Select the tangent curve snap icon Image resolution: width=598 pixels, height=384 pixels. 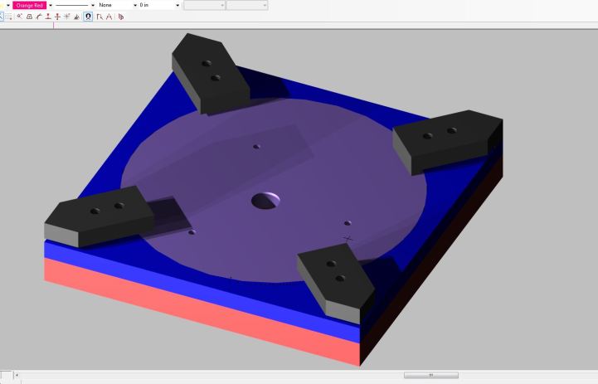[x=38, y=17]
